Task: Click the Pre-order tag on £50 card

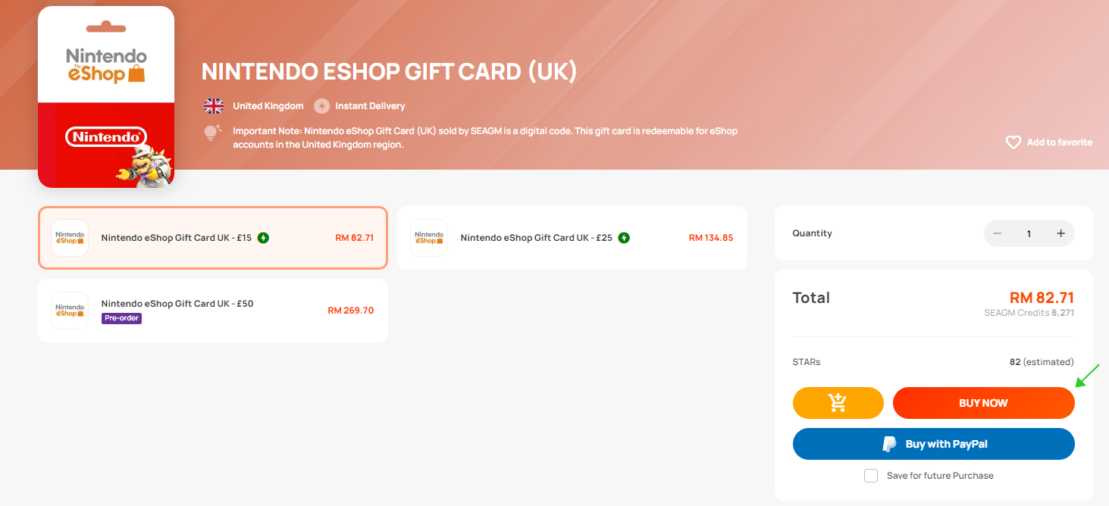Action: 121,318
